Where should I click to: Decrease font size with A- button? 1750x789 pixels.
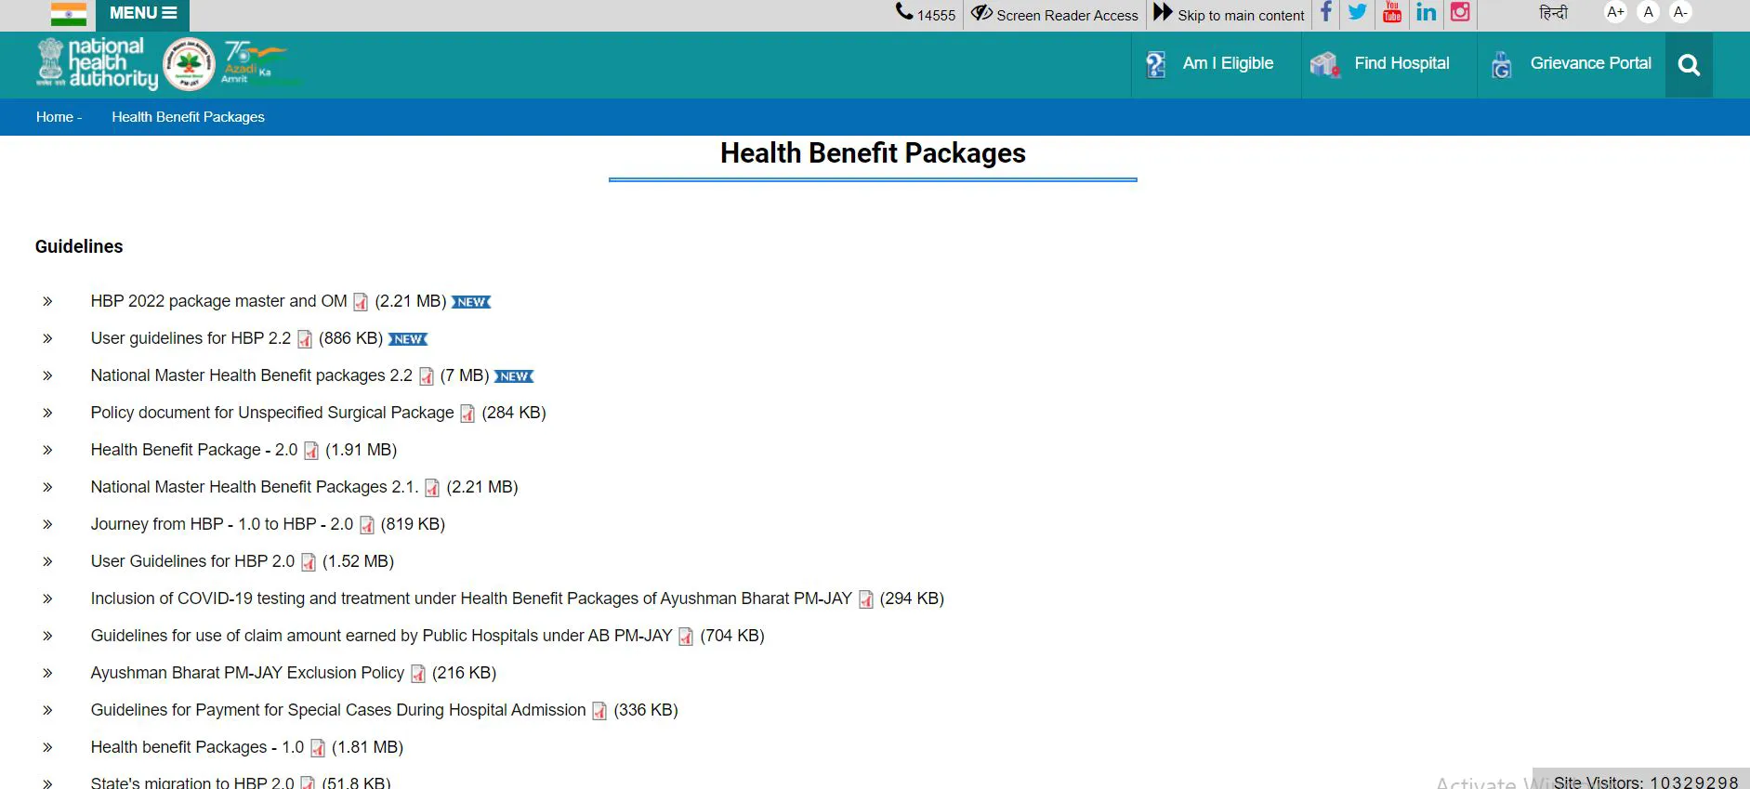coord(1680,13)
